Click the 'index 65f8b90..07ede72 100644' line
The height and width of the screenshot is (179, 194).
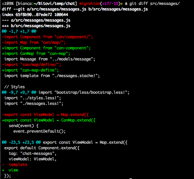click(35, 15)
